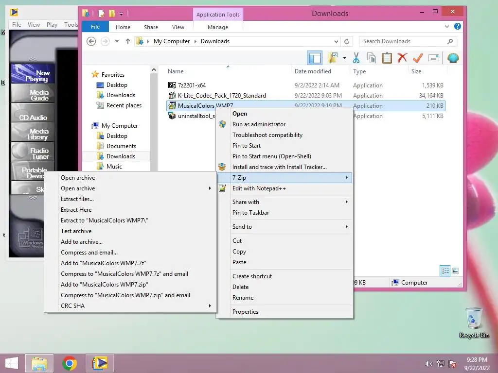
Task: Select the 7z2201-x64 file
Action: (x=192, y=85)
